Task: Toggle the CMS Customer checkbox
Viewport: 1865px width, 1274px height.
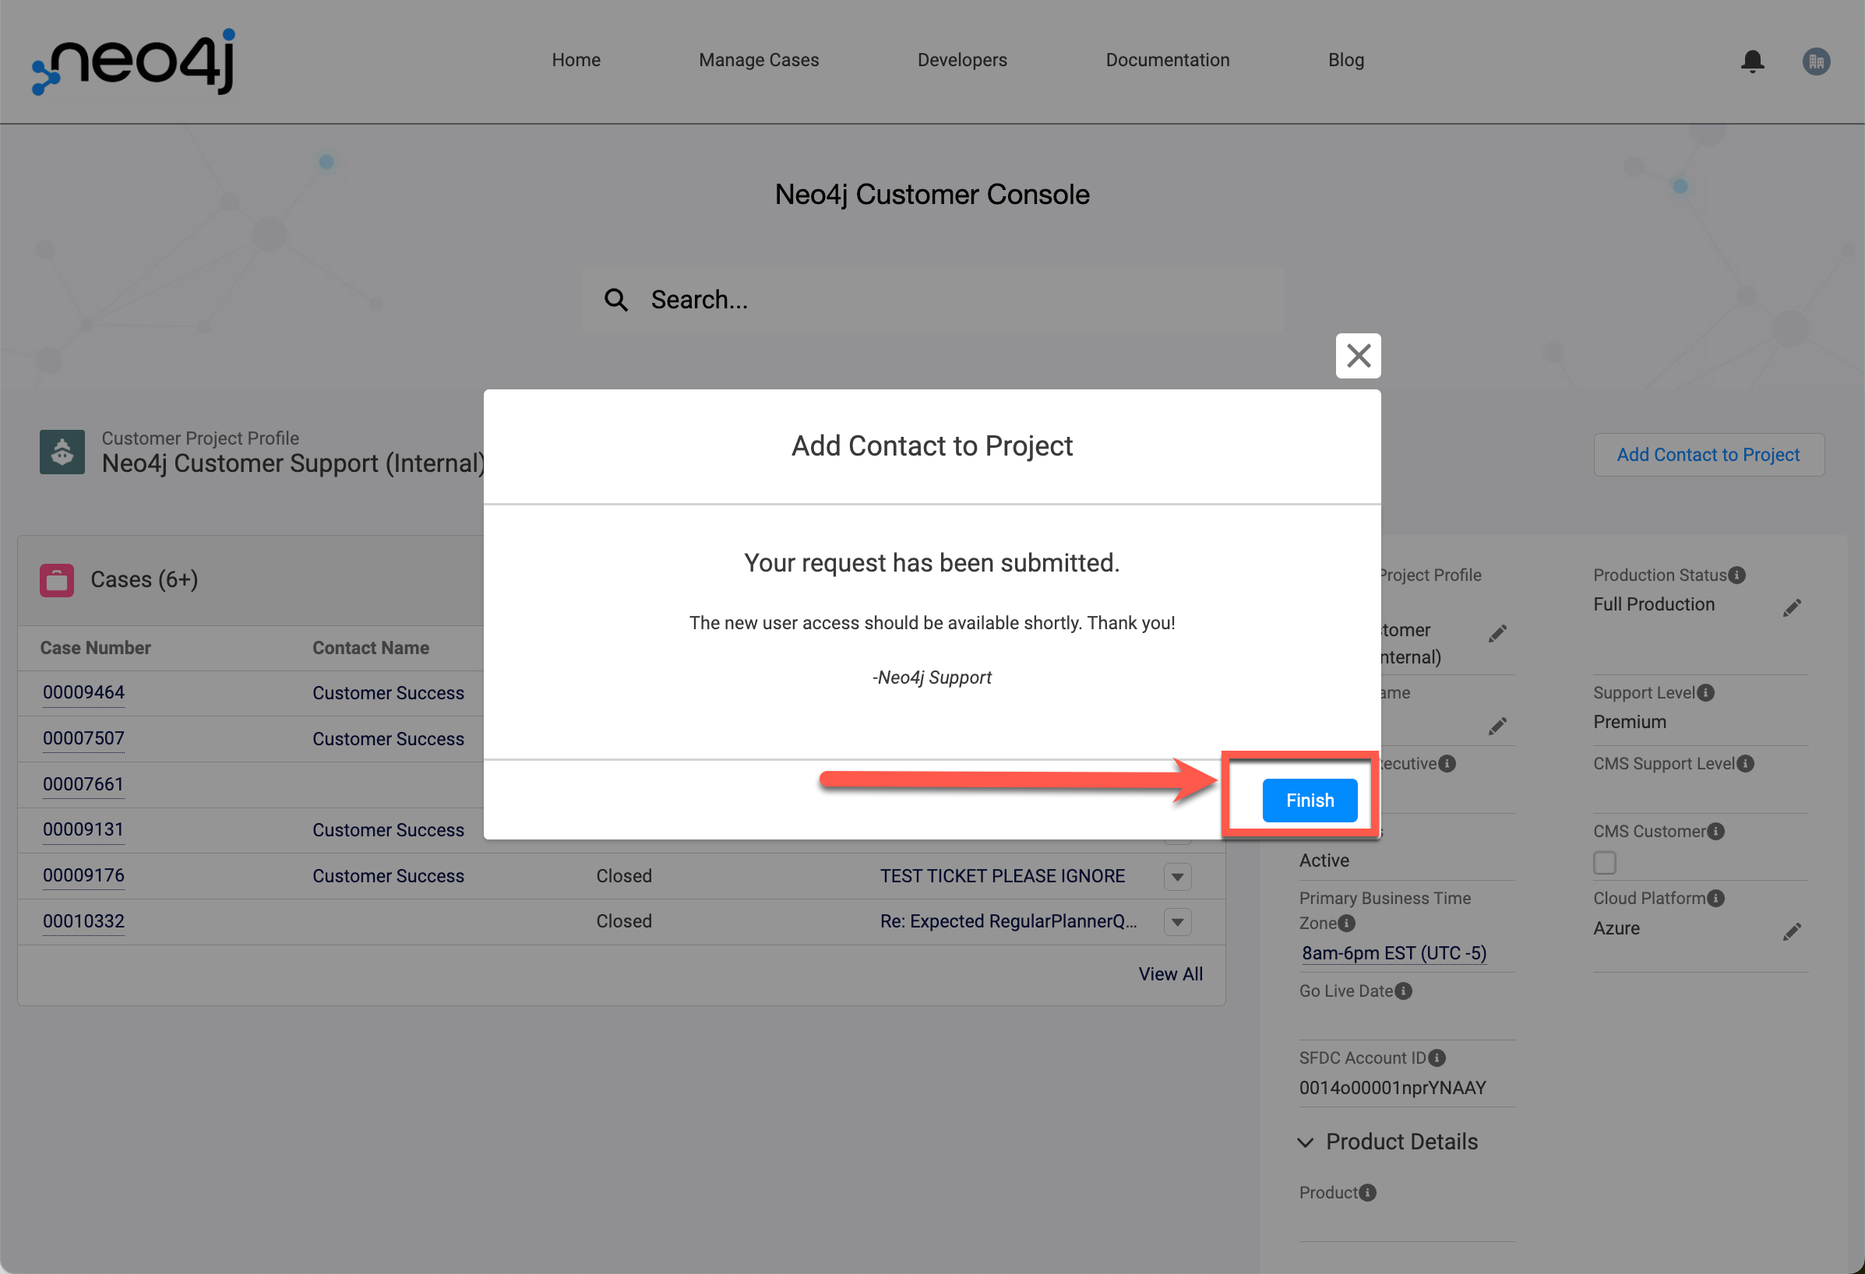Action: click(1605, 862)
